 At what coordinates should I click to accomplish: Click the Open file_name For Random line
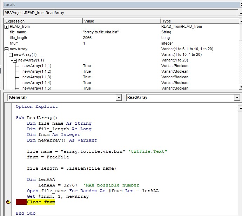[93, 191]
